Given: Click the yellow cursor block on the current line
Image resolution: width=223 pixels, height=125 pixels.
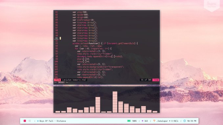Looking at the screenshot, I should pyautogui.click(x=60, y=38).
